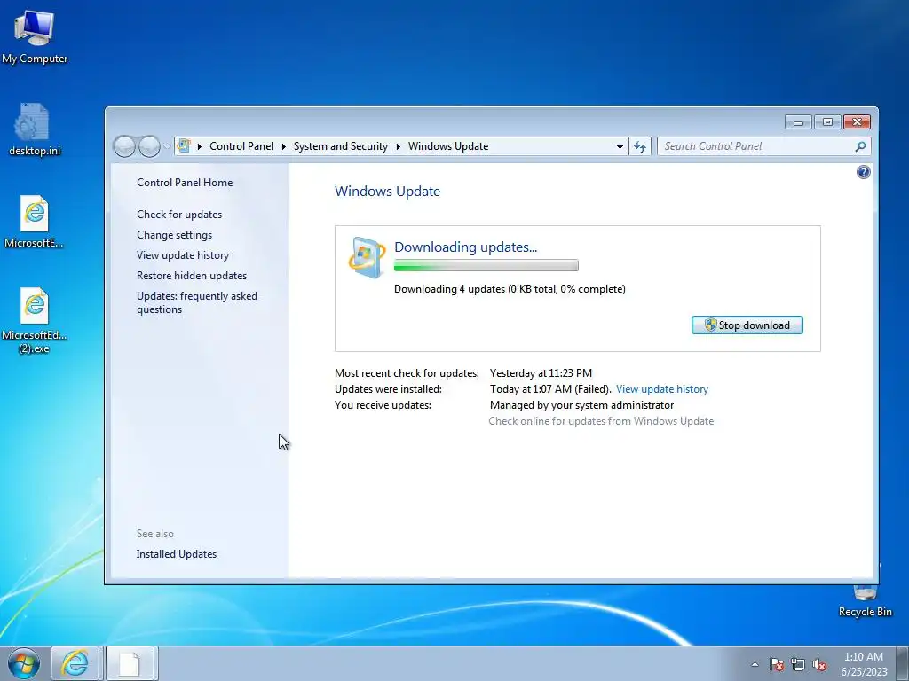Minimize the Windows Update window

pyautogui.click(x=799, y=122)
